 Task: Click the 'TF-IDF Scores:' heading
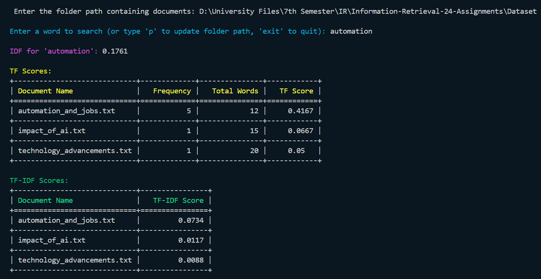pos(39,181)
